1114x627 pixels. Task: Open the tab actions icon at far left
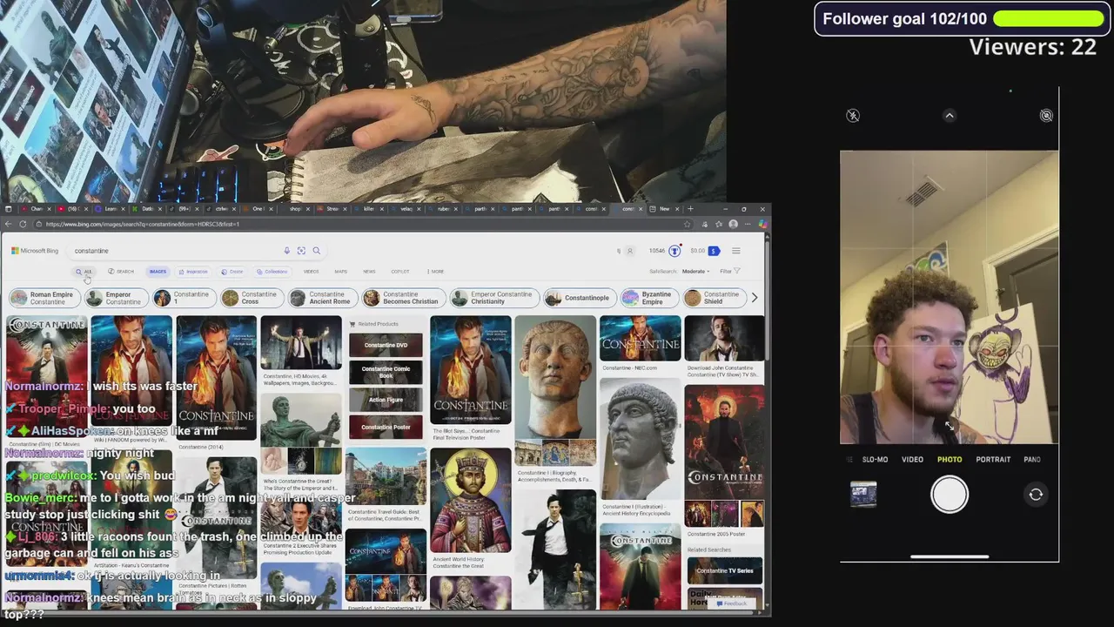tap(8, 209)
